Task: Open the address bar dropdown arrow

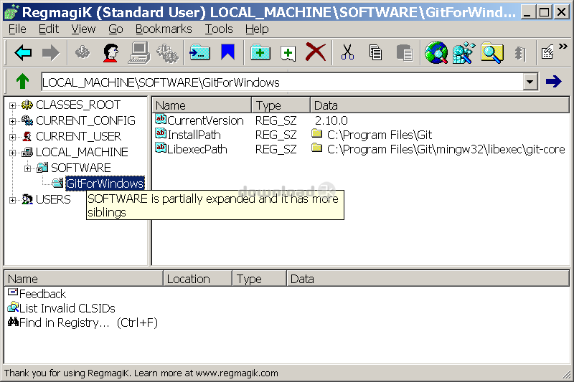Action: 530,82
